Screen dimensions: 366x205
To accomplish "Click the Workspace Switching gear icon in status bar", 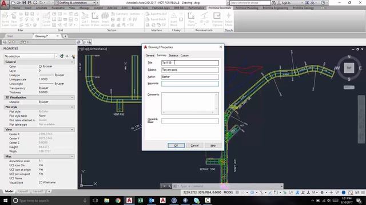I will (322, 192).
